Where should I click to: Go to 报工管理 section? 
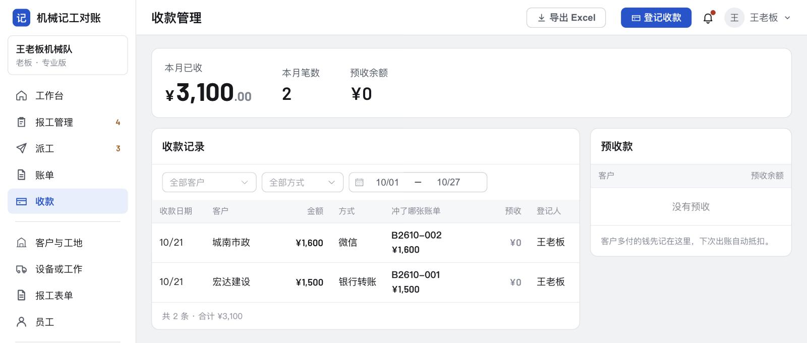pyautogui.click(x=68, y=122)
